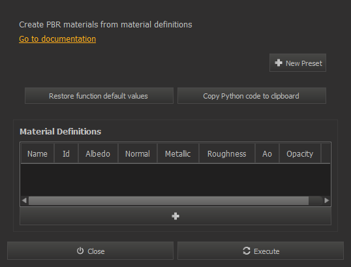Click the plus icon on New Preset
Viewport: 351px width, 267px height.
point(279,63)
